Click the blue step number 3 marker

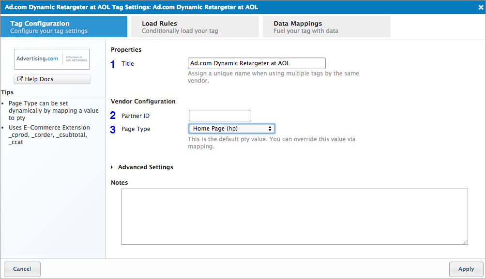(x=113, y=130)
